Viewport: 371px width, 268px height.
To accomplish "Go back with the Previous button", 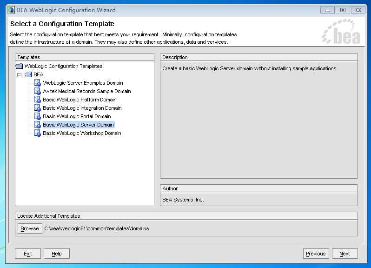I will point(316,254).
